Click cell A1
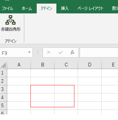Image resolution: width=118 pixels, height=120 pixels. click(x=19, y=73)
